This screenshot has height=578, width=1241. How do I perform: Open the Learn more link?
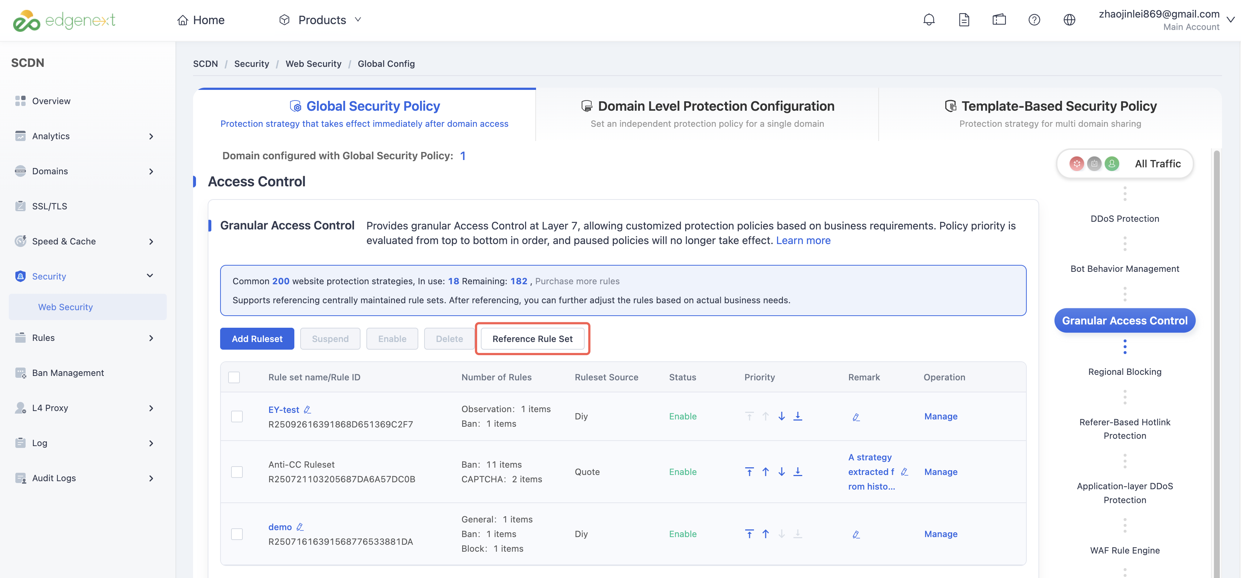click(x=803, y=240)
